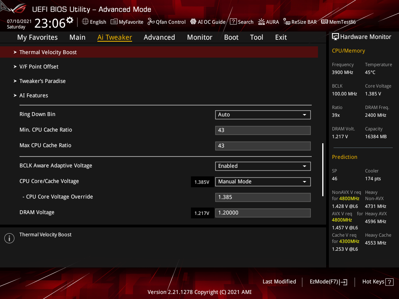399x299 pixels.
Task: Click the 07/10/2021 date
Action: point(19,21)
